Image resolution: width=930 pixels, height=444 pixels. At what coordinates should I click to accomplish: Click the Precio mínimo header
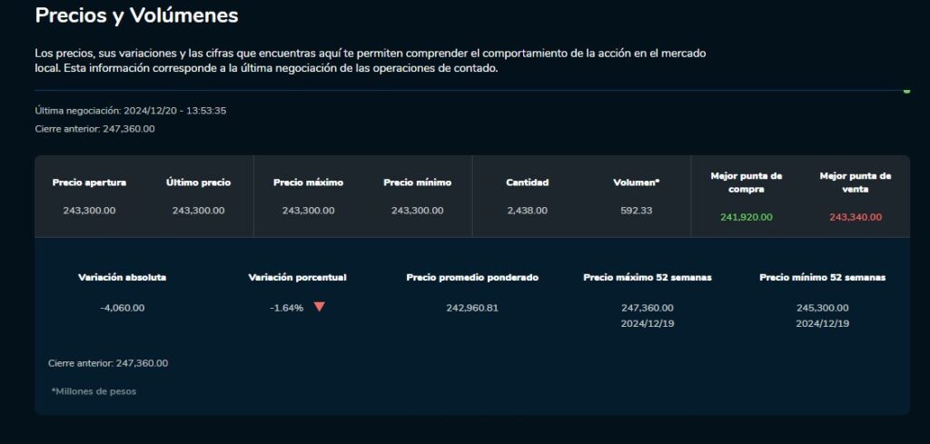[x=418, y=183]
